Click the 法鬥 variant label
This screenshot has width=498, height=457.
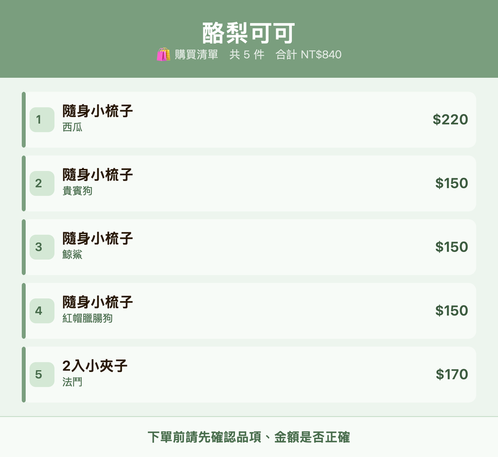coord(72,382)
